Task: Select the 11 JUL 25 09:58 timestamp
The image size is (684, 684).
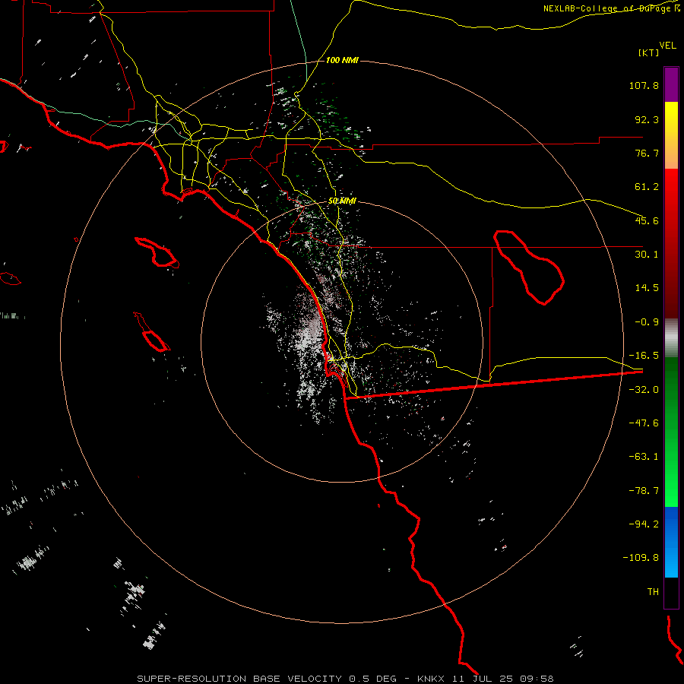Action: (x=502, y=679)
